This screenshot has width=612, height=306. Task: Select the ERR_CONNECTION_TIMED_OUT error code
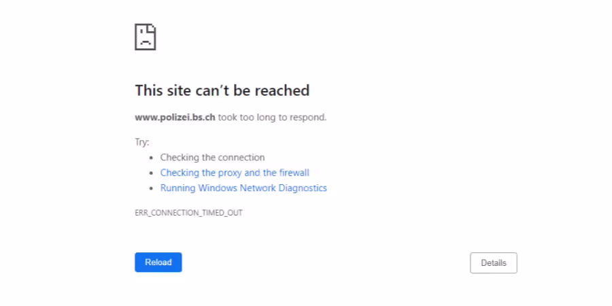click(188, 213)
